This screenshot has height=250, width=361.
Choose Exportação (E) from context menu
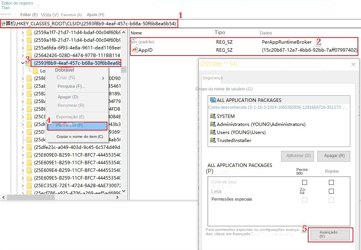[x=70, y=117]
